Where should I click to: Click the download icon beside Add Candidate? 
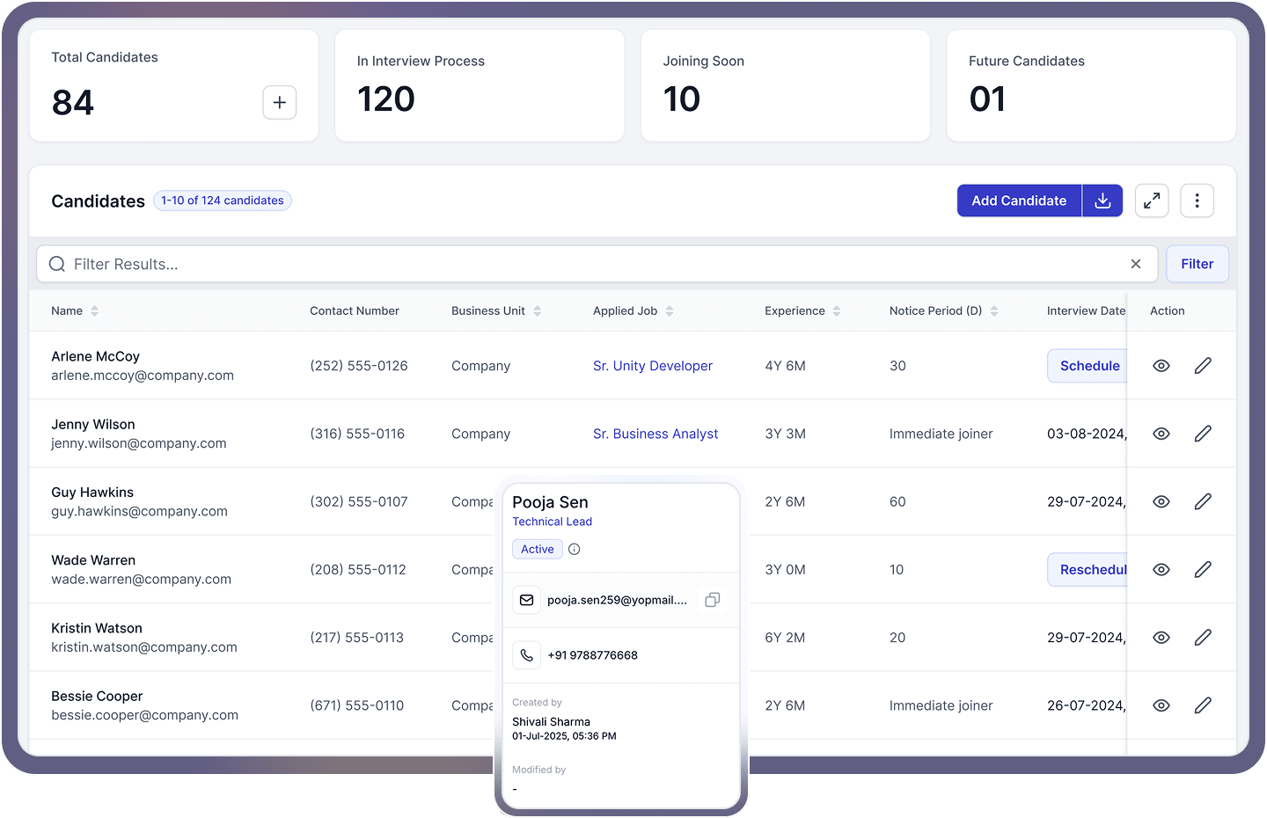point(1102,201)
